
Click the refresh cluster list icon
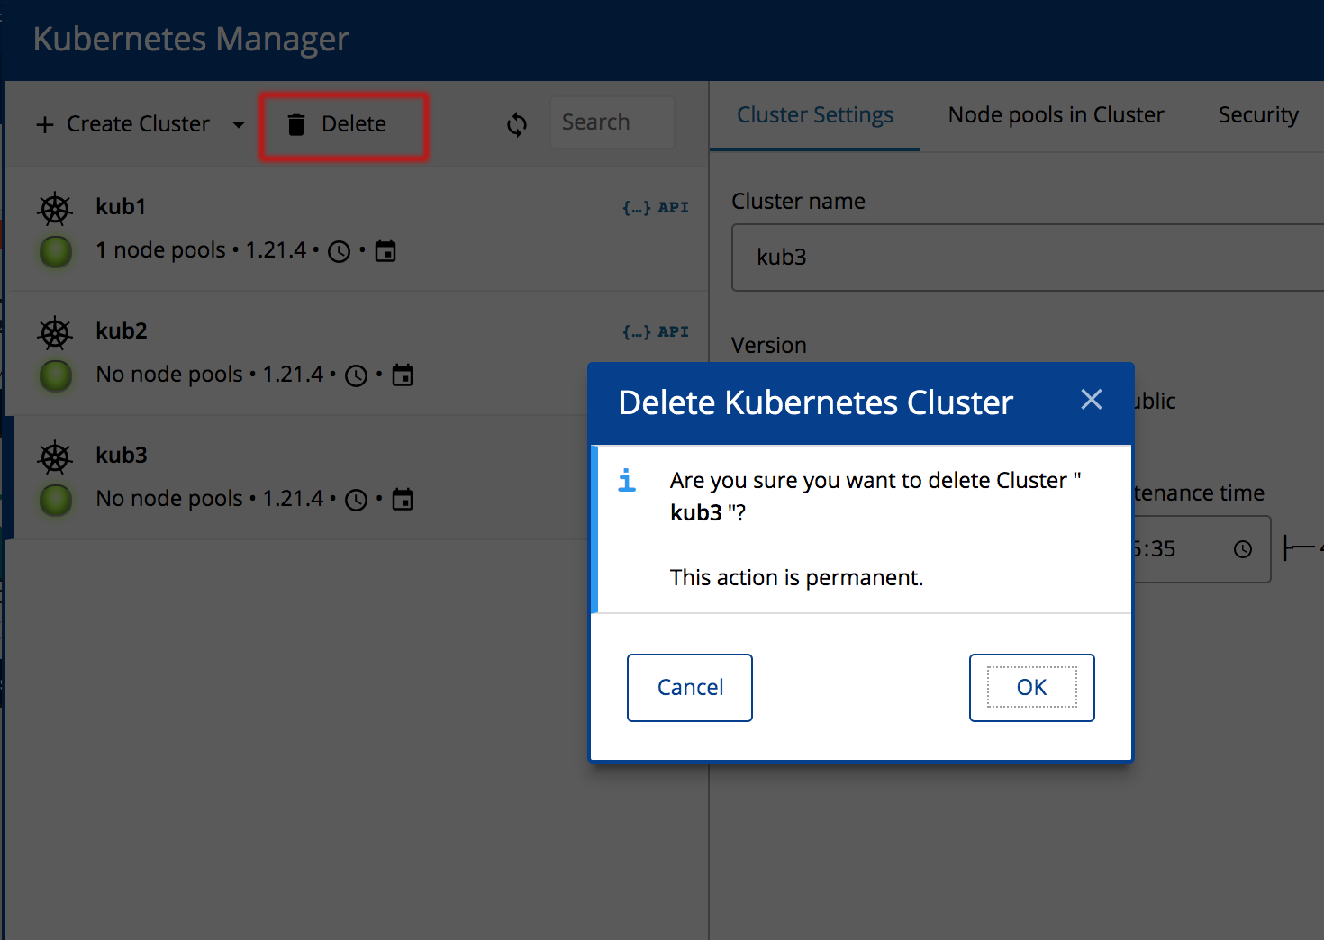(516, 124)
